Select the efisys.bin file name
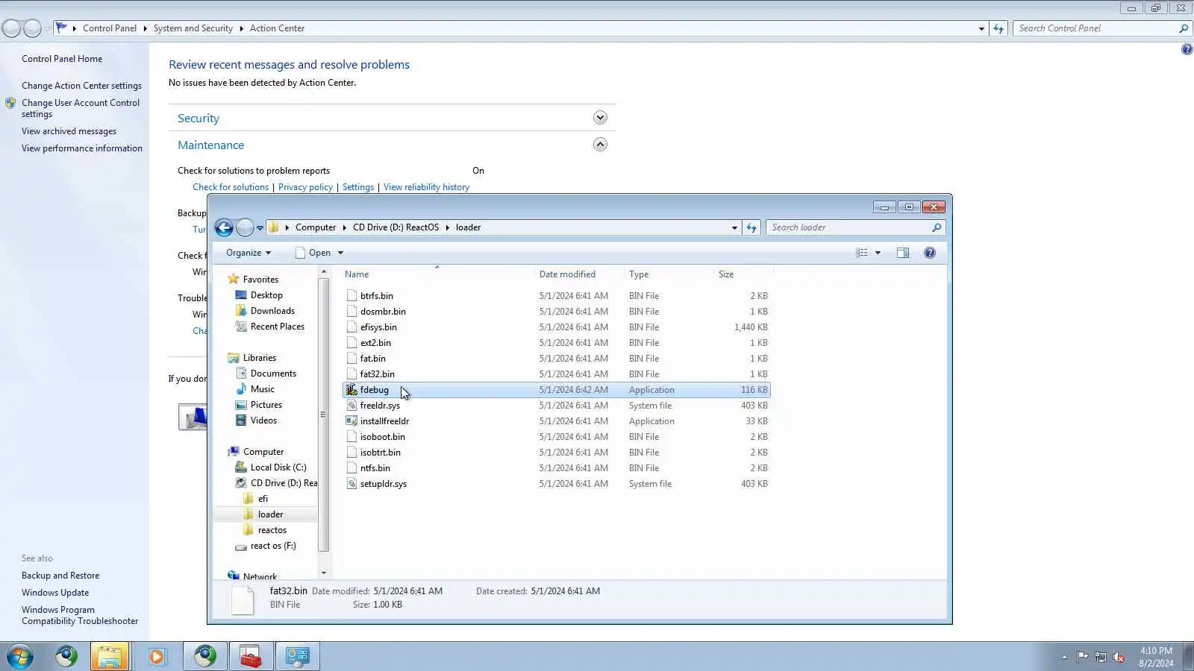This screenshot has width=1194, height=671. pyautogui.click(x=378, y=327)
